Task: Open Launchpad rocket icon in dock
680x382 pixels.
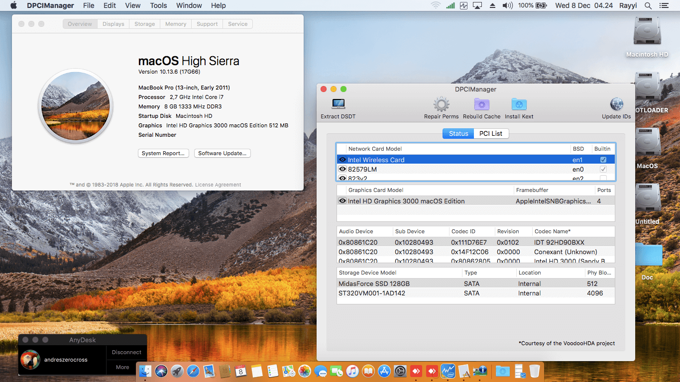Action: [x=177, y=371]
